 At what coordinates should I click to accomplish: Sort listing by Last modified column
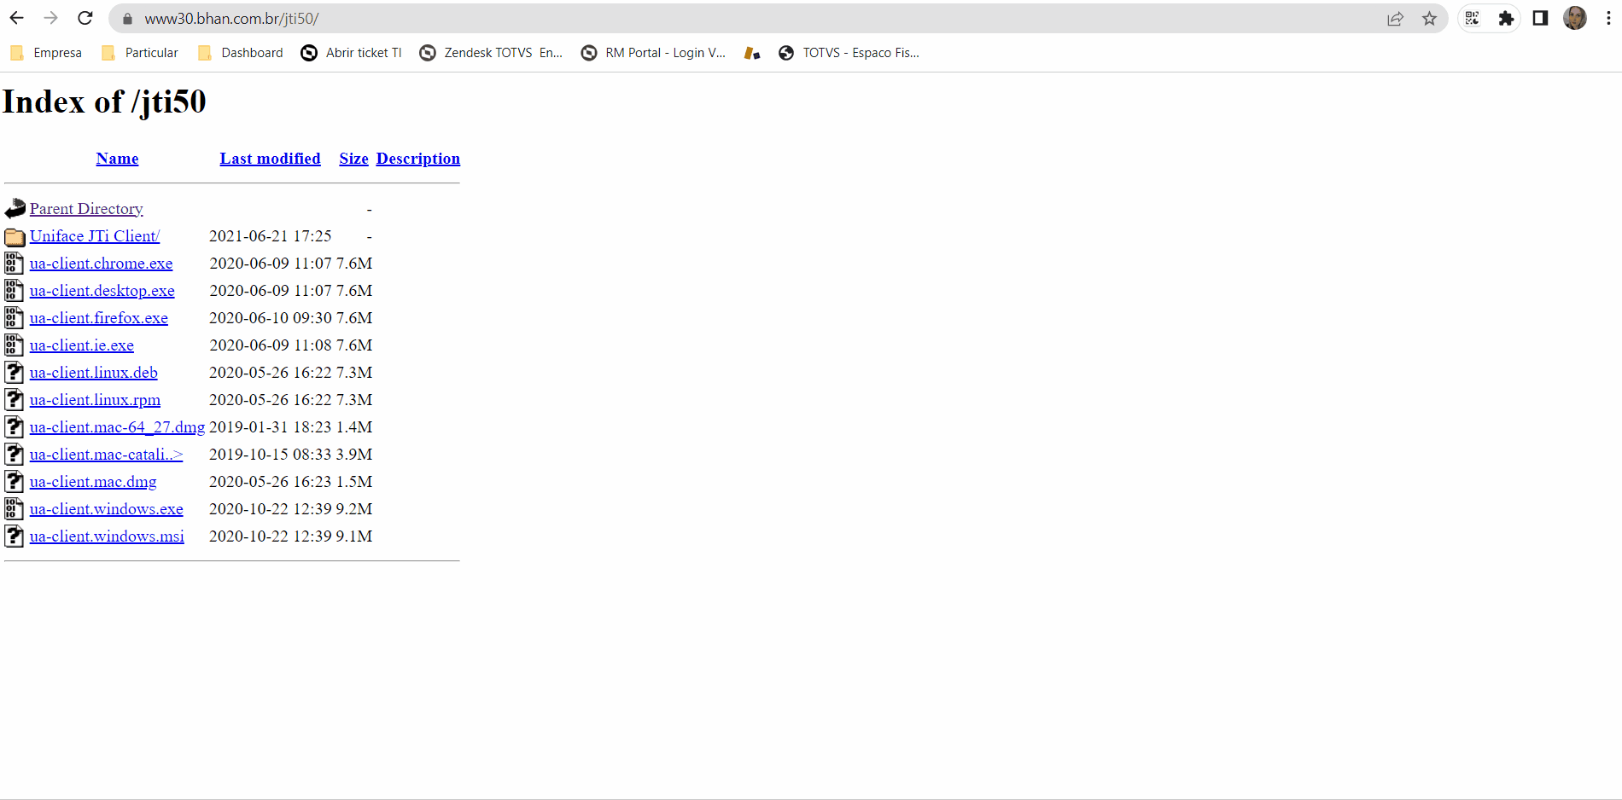pyautogui.click(x=270, y=159)
